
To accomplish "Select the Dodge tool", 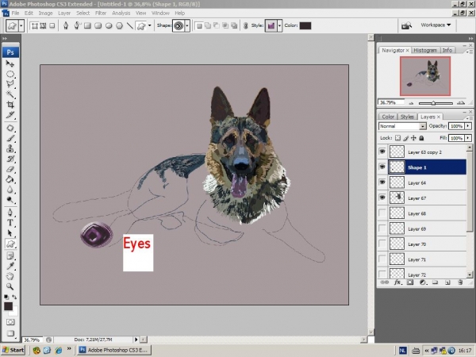I will point(10,200).
